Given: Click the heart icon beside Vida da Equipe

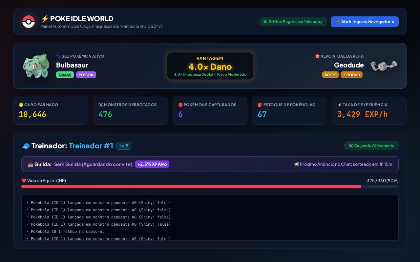Looking at the screenshot, I should click(x=24, y=181).
